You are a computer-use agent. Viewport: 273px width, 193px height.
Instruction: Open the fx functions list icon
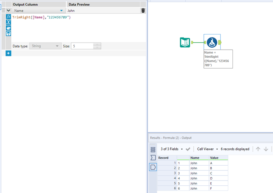(8, 17)
